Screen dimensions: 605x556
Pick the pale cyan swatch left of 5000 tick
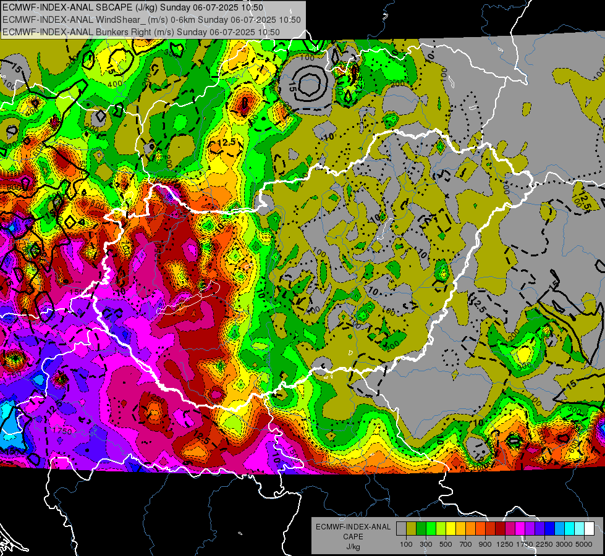tap(580, 529)
